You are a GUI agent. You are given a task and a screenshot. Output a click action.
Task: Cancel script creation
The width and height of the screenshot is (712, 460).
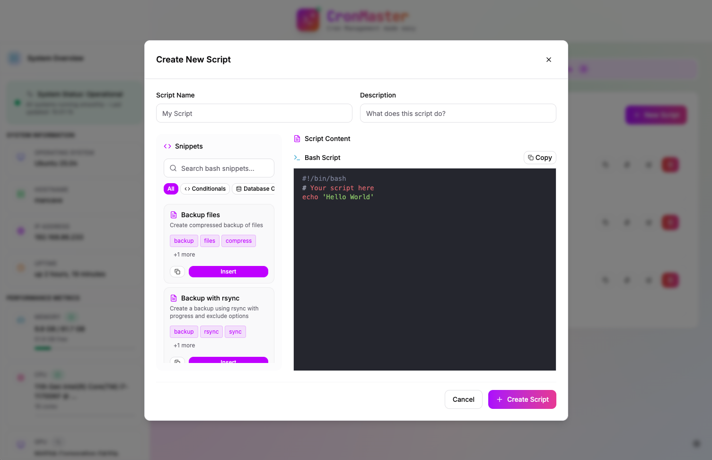(x=463, y=399)
